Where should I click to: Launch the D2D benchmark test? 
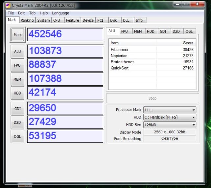(17, 122)
